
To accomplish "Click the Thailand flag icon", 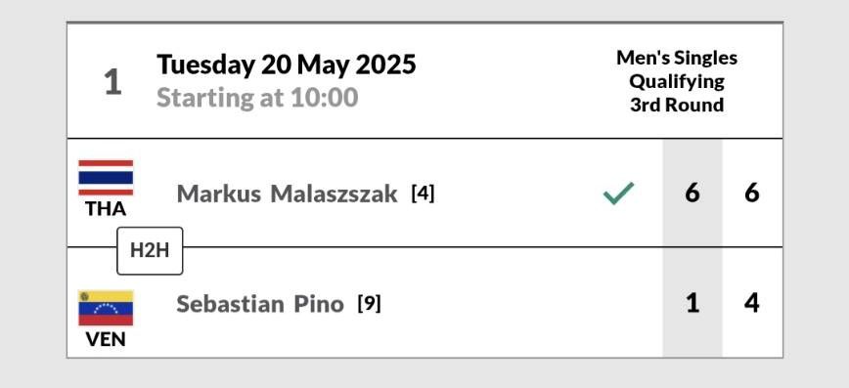I will pos(106,178).
